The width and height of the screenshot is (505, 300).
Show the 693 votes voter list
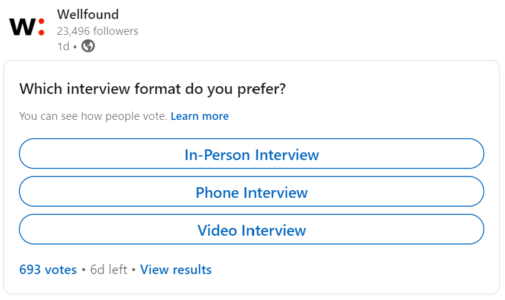tap(48, 269)
